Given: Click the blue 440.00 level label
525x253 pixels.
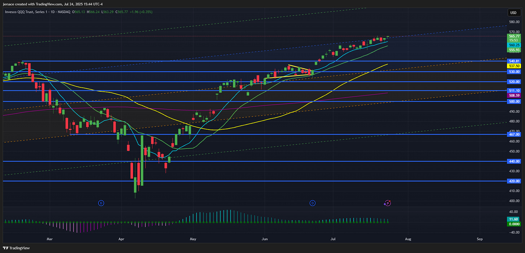Looking at the screenshot, I should pos(514,161).
